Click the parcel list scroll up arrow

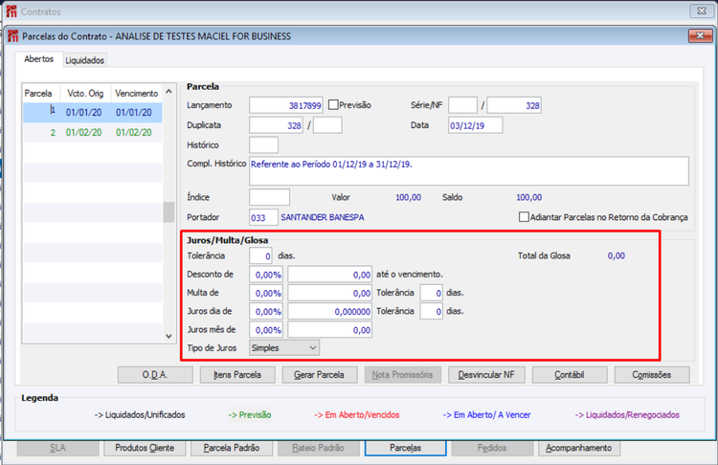point(168,92)
